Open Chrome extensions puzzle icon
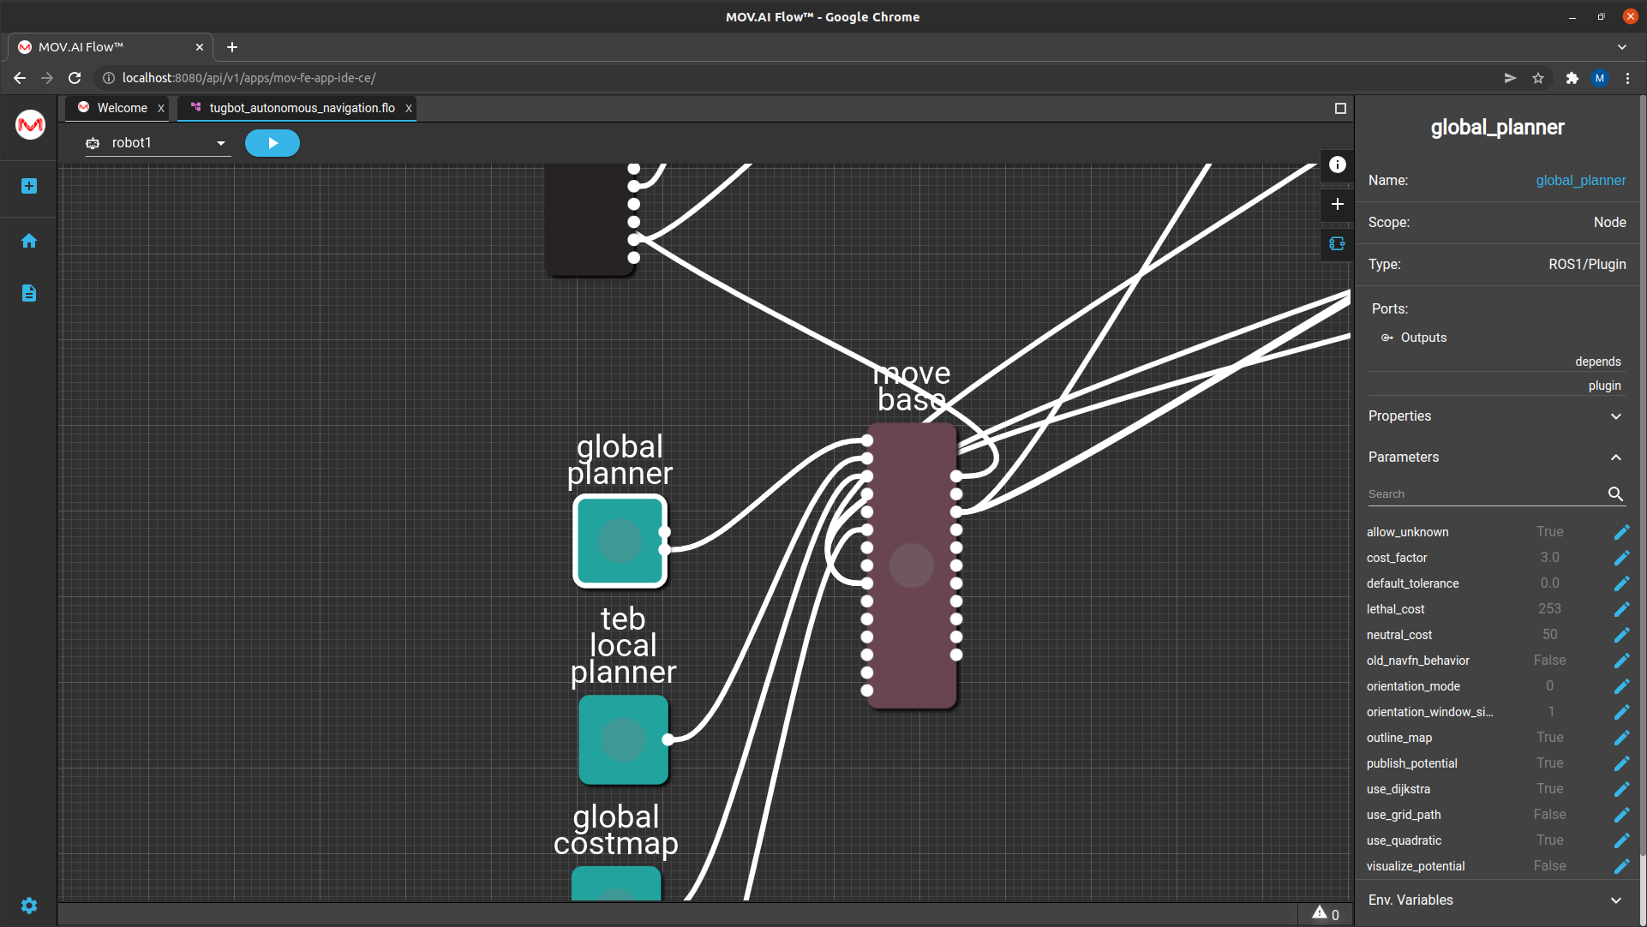This screenshot has height=927, width=1647. tap(1572, 78)
